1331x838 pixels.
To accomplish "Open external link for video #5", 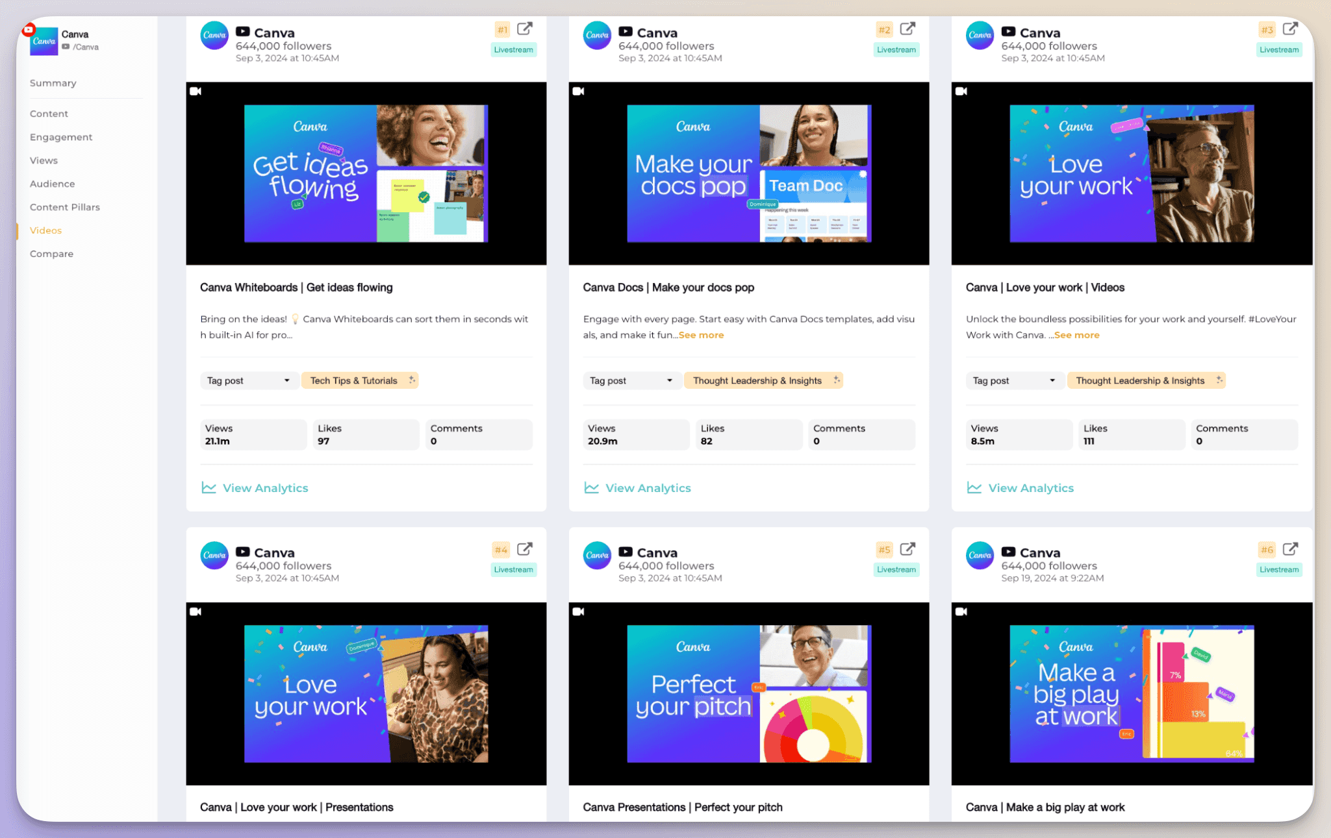I will pos(907,549).
